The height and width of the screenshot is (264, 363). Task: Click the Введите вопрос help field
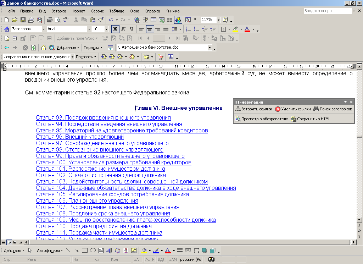pyautogui.click(x=328, y=11)
